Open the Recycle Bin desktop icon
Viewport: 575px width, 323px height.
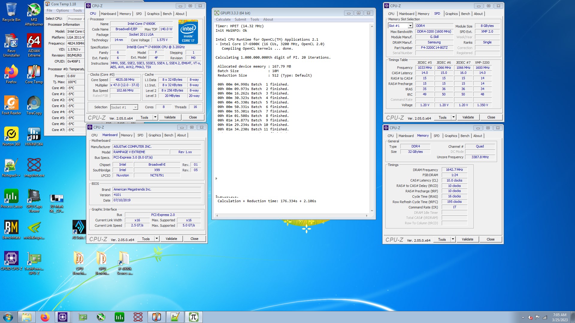click(11, 12)
